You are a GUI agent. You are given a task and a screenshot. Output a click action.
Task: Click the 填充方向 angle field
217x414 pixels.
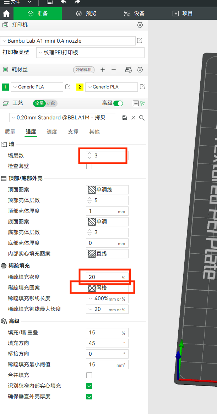[107, 343]
